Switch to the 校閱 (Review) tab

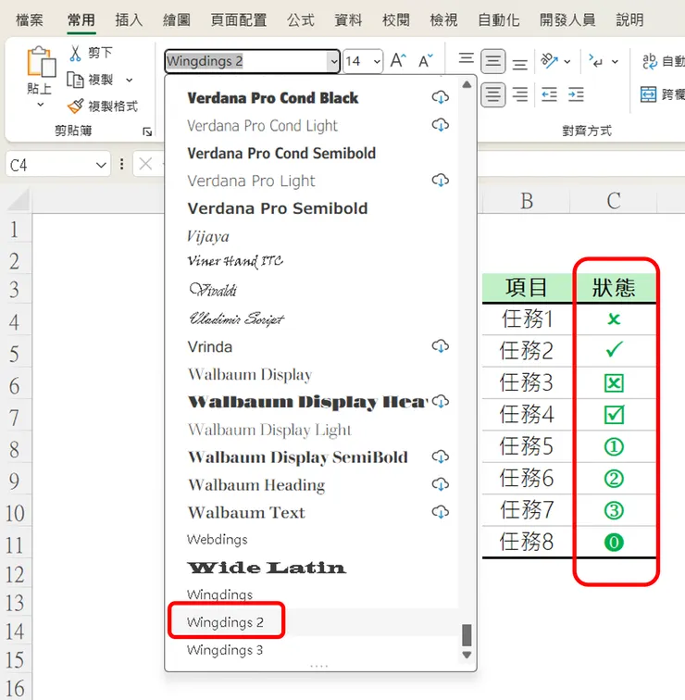coord(396,20)
